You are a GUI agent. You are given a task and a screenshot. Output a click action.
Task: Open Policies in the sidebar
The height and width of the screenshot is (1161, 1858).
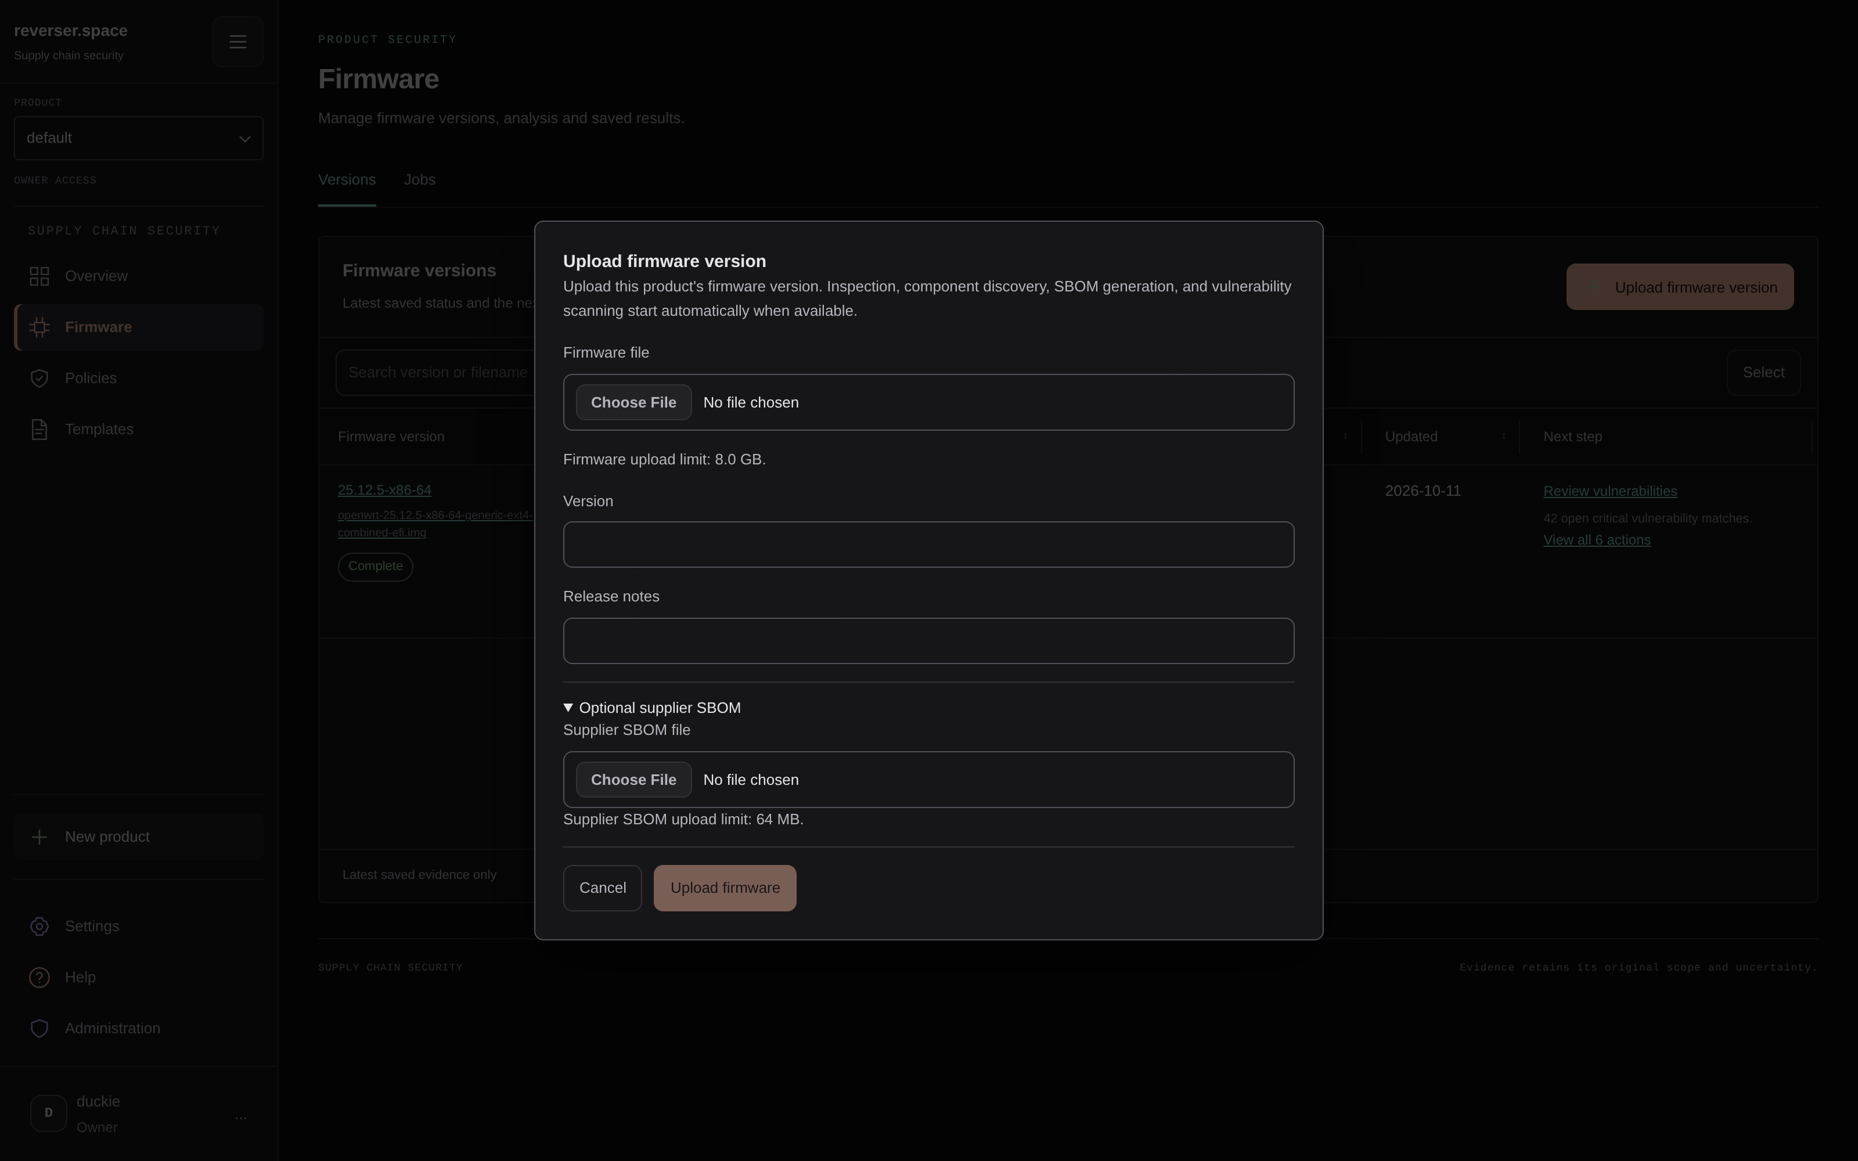138,378
